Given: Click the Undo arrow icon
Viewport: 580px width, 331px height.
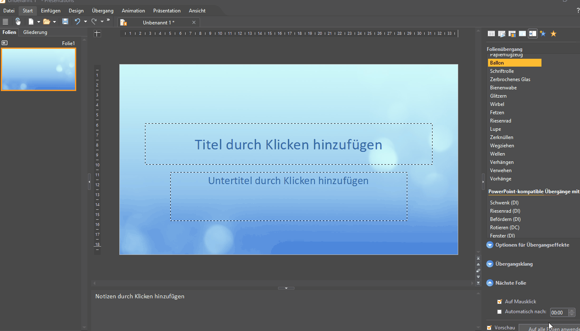Looking at the screenshot, I should coord(77,22).
